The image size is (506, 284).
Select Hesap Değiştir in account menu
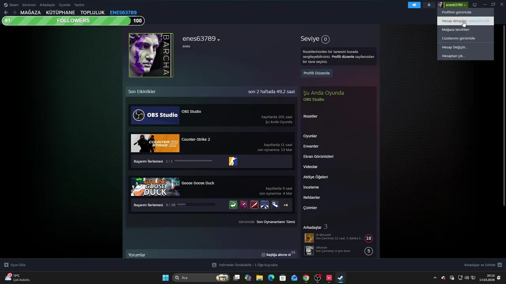(465, 47)
